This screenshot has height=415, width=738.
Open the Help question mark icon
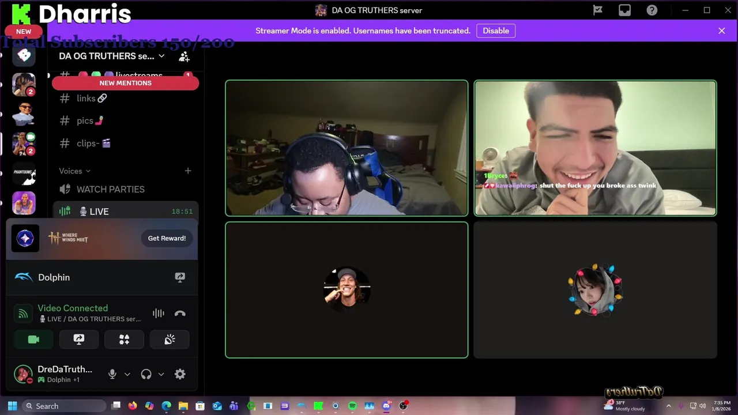[652, 10]
